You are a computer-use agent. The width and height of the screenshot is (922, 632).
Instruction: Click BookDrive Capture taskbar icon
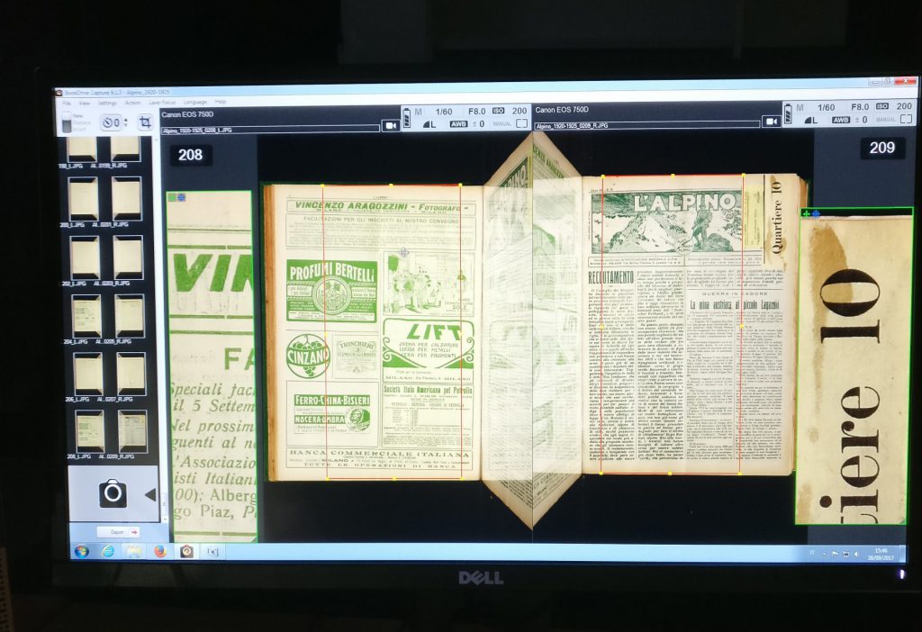[x=186, y=552]
